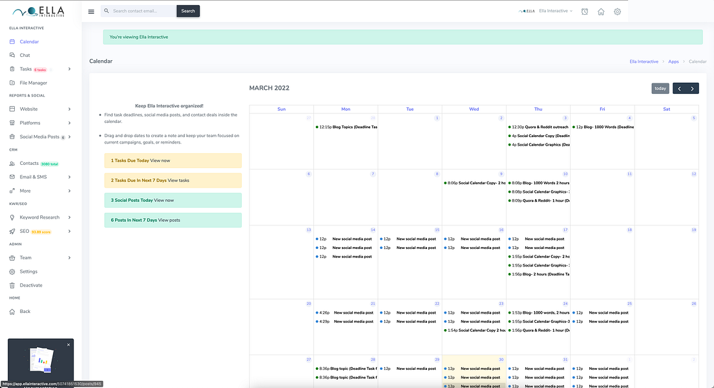
Task: Click the File Manager icon
Action: (x=12, y=83)
